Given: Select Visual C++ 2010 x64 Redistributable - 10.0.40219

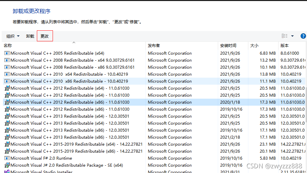Looking at the screenshot, I should 69,74.
